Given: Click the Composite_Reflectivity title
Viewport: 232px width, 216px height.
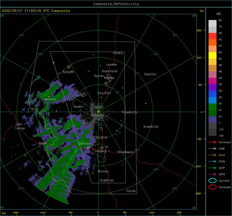Looking at the screenshot, I should pos(116,4).
